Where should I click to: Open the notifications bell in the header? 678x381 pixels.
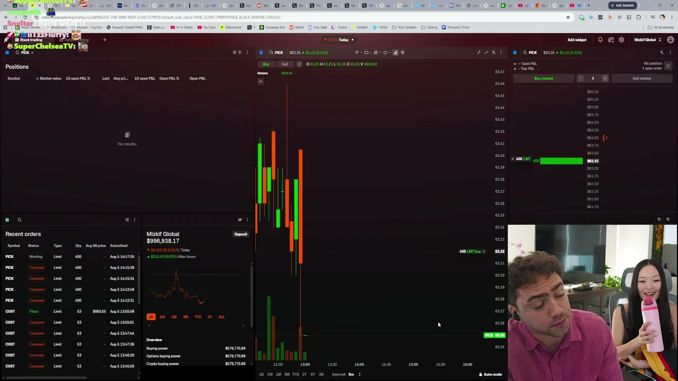[600, 40]
